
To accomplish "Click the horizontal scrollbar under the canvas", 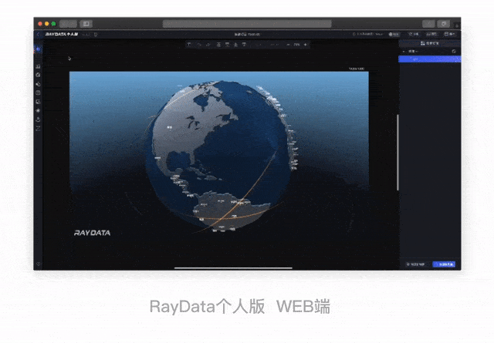I will [233, 268].
